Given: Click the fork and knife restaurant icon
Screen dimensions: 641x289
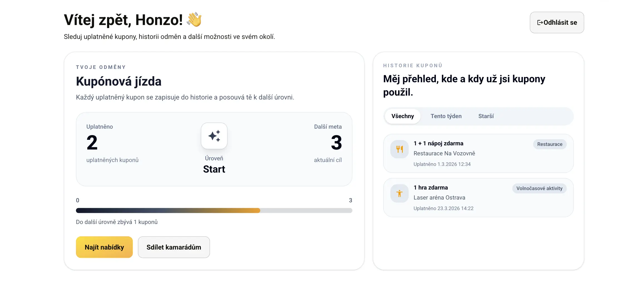Looking at the screenshot, I should [399, 149].
